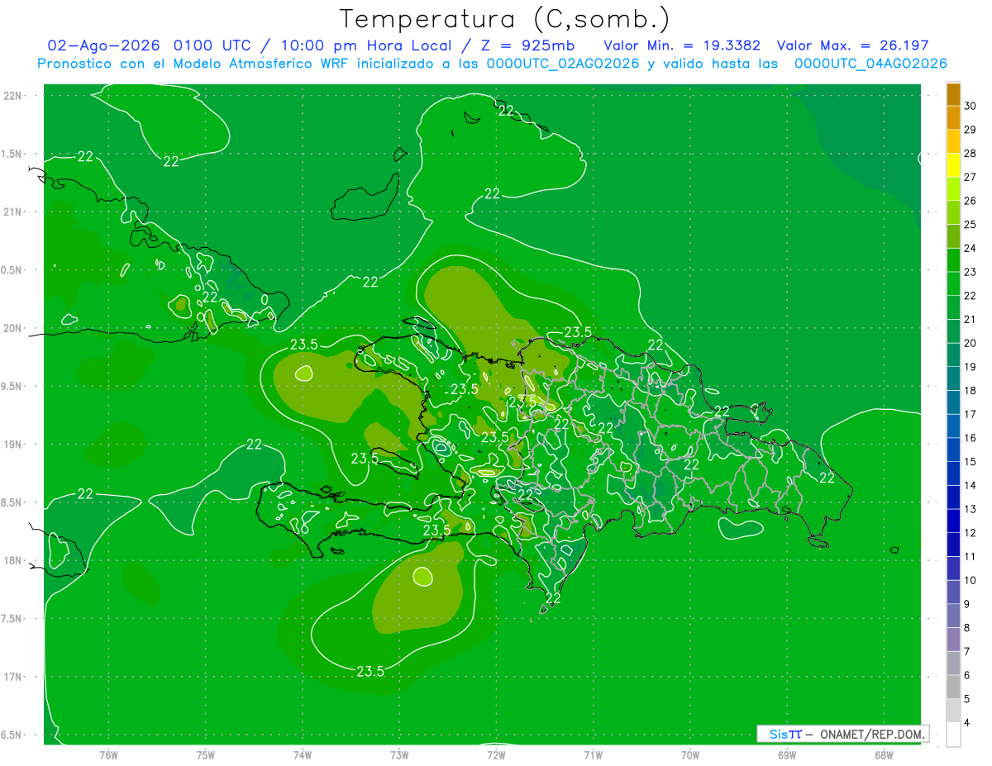Click the '70W' longitude axis label
The image size is (992, 766).
click(x=690, y=754)
